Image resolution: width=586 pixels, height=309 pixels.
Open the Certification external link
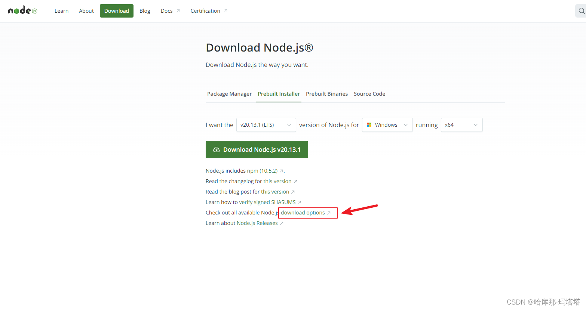click(209, 11)
